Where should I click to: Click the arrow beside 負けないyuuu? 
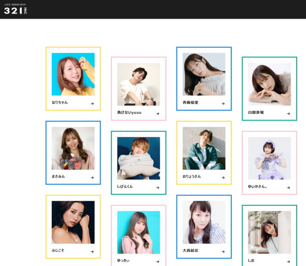[158, 113]
